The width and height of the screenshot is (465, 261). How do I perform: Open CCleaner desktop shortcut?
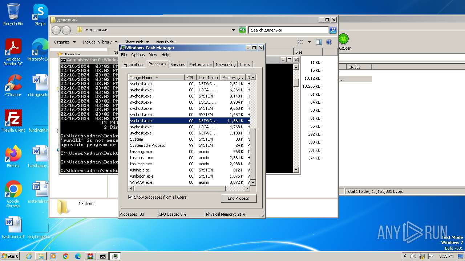[x=13, y=86]
